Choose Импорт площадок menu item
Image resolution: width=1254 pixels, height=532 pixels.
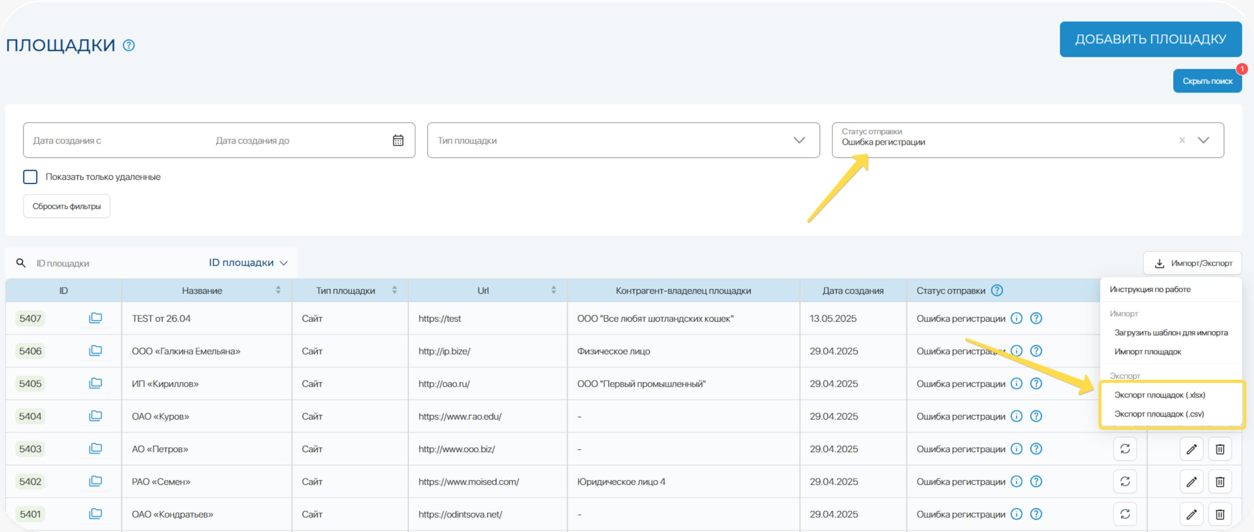(1147, 352)
